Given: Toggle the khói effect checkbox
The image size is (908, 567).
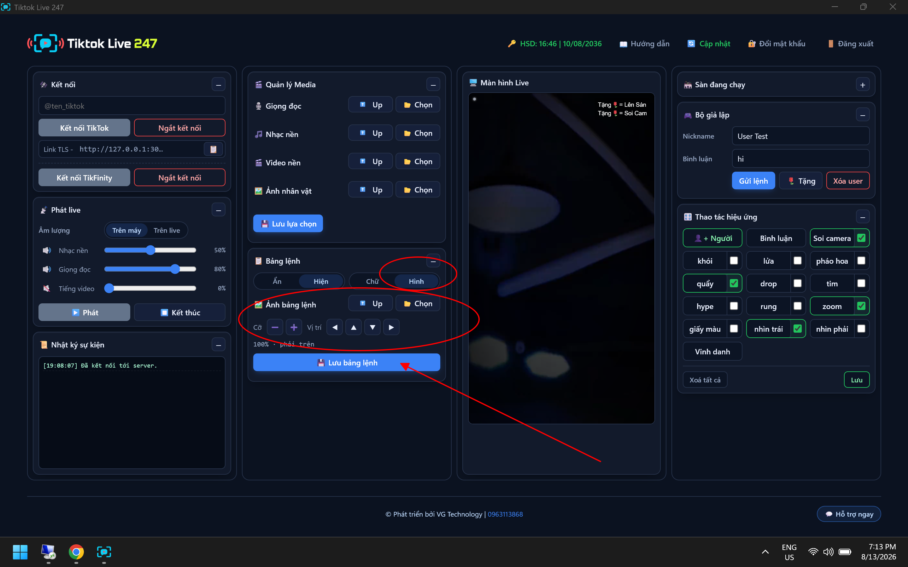Looking at the screenshot, I should click(734, 261).
